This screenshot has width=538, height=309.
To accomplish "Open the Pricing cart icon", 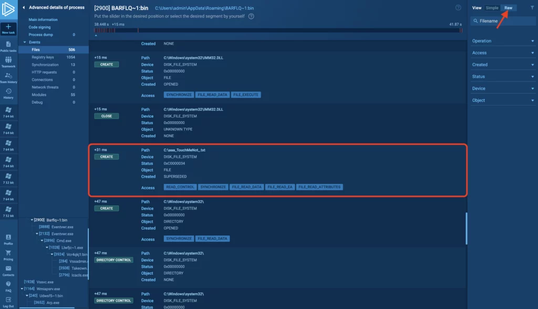I will pos(8,253).
